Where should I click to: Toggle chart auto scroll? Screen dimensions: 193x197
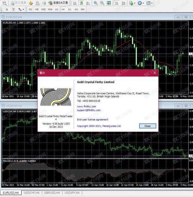pyautogui.click(x=117, y=3)
